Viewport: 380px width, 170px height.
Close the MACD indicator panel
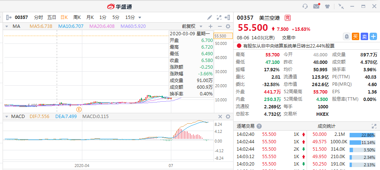point(220,117)
